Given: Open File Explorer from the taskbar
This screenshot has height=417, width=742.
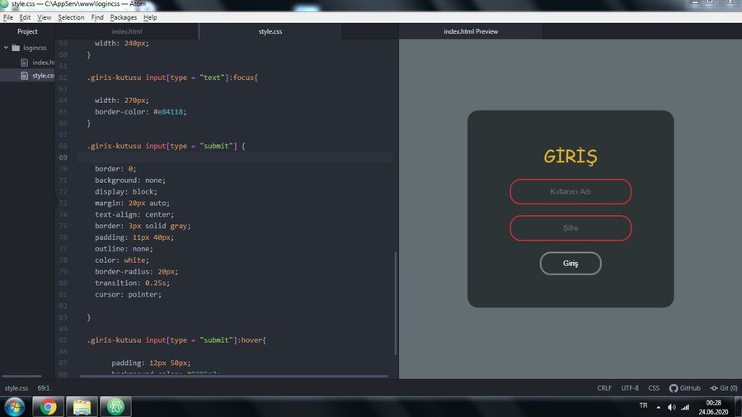Looking at the screenshot, I should click(x=82, y=406).
